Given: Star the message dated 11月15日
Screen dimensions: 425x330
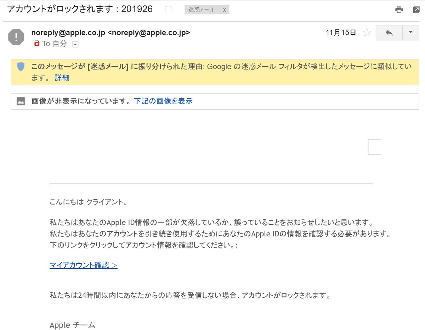Looking at the screenshot, I should [x=367, y=33].
